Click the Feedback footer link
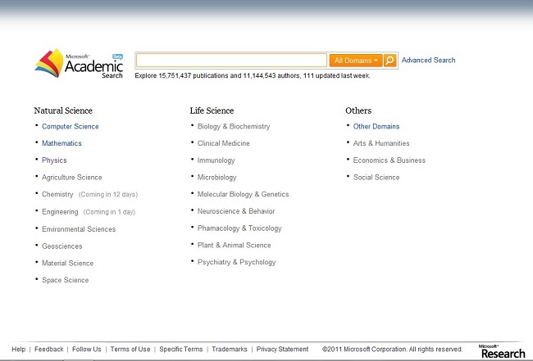 click(48, 349)
